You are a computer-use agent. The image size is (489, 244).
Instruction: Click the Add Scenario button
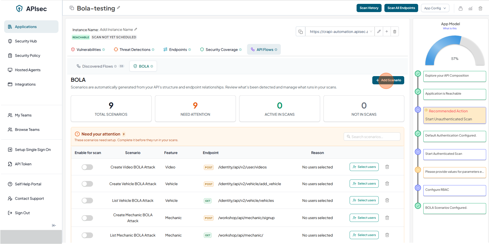[388, 80]
